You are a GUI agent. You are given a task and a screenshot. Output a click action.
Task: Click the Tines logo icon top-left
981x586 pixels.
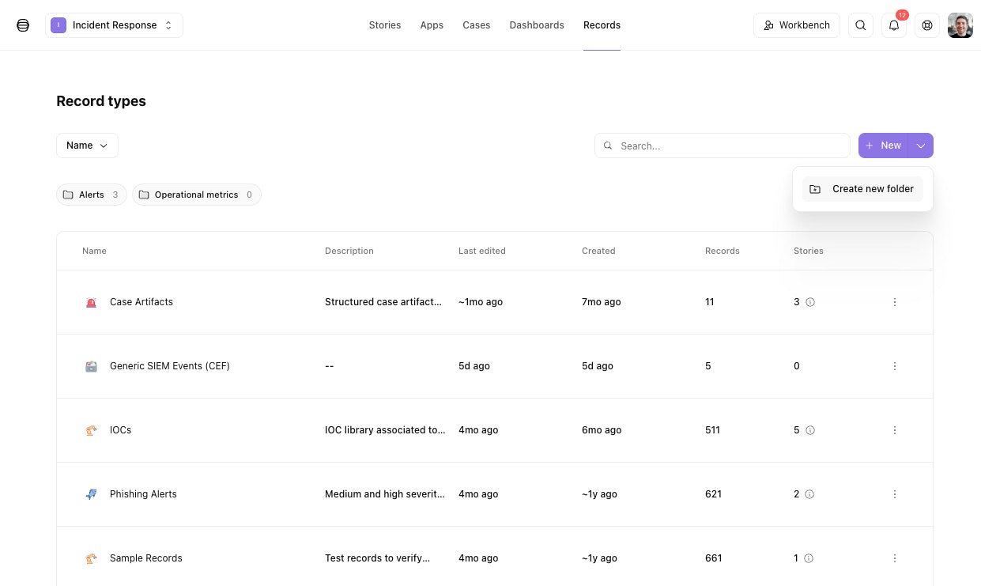pos(23,25)
